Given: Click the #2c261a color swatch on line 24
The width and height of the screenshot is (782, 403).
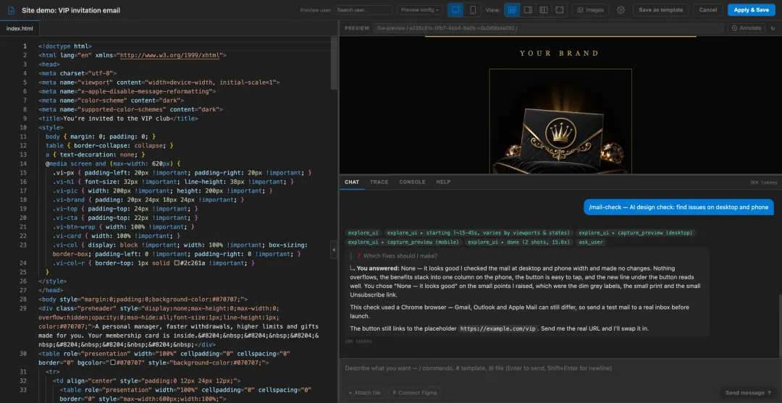Looking at the screenshot, I should (x=177, y=263).
